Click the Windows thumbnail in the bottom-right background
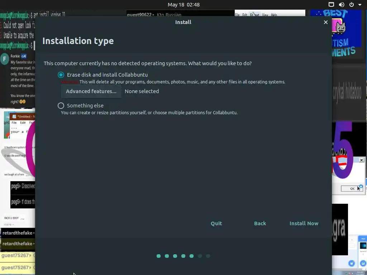The image size is (367, 275). pyautogui.click(x=363, y=246)
